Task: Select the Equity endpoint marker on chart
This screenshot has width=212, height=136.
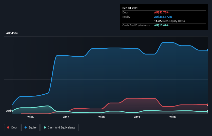Action: pos(208,50)
